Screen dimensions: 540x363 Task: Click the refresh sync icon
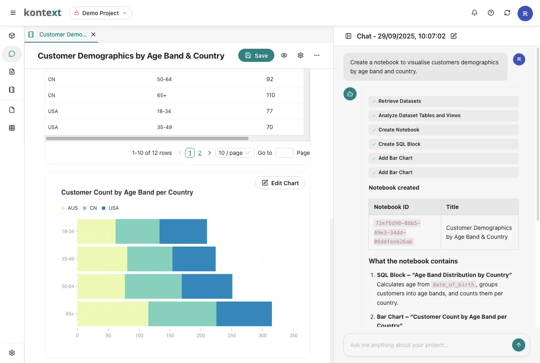507,13
